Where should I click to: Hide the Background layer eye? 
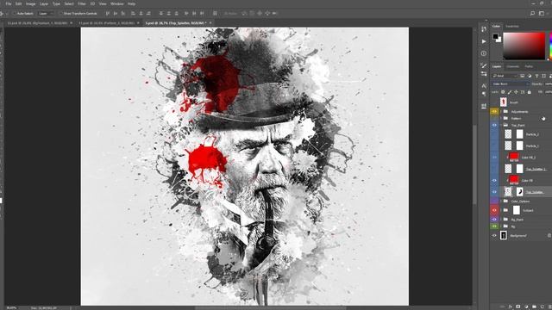(494, 235)
